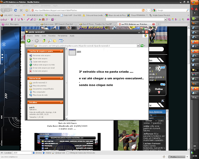The image size is (199, 159).
Task: Go back in the Explorer window
Action: pos(29,41)
